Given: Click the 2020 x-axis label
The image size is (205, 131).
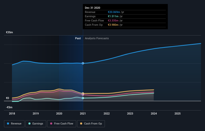Looking at the screenshot, I should pos(59,113).
